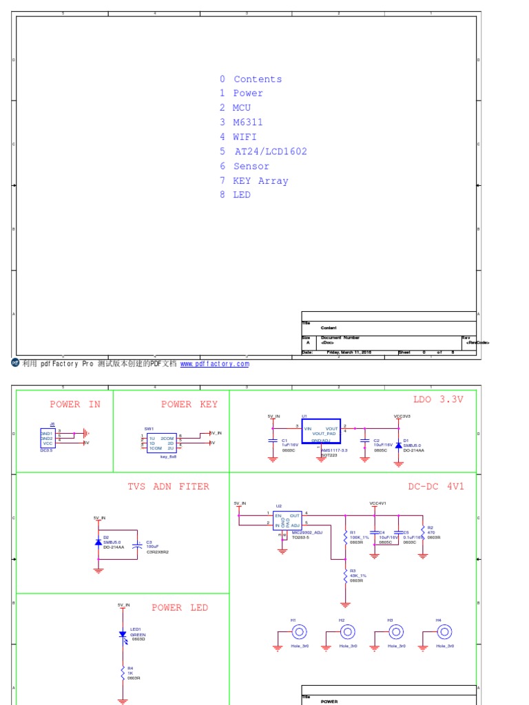Image resolution: width=529 pixels, height=705 pixels.
Task: Click the "LDO 3.3V" section heading
Action: [x=438, y=399]
